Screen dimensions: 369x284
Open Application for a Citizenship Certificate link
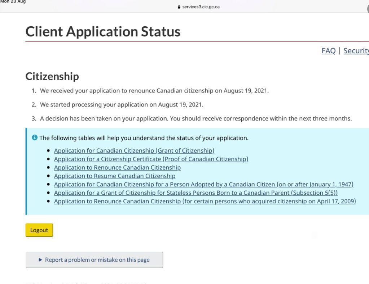tap(151, 159)
